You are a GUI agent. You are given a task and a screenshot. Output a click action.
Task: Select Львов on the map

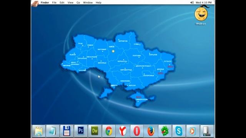coord(73,54)
